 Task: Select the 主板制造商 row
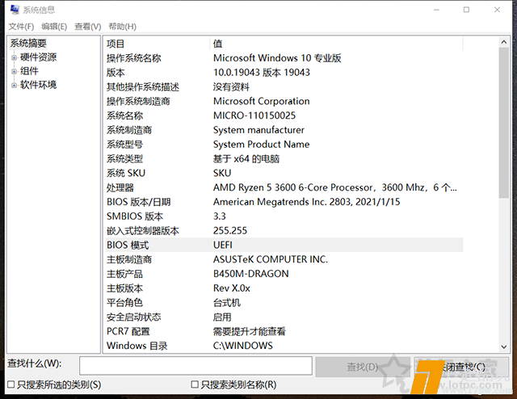point(284,259)
